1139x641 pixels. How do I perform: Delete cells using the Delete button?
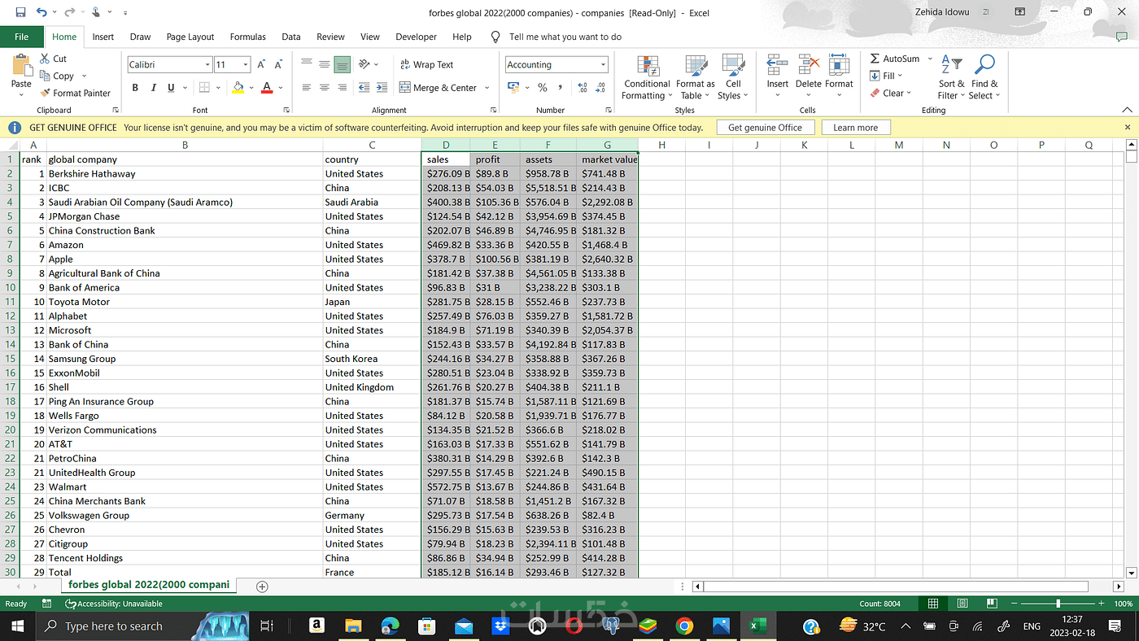[809, 77]
